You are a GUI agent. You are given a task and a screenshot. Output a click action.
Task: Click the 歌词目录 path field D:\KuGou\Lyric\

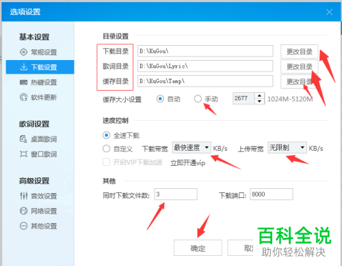[x=205, y=66]
